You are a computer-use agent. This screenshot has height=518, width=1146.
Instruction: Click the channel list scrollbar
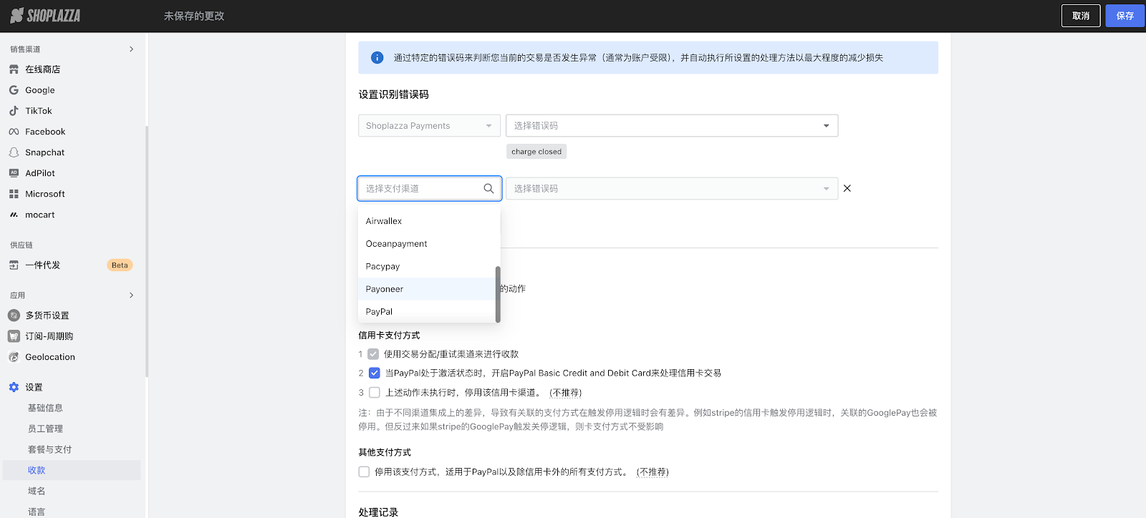pyautogui.click(x=498, y=294)
